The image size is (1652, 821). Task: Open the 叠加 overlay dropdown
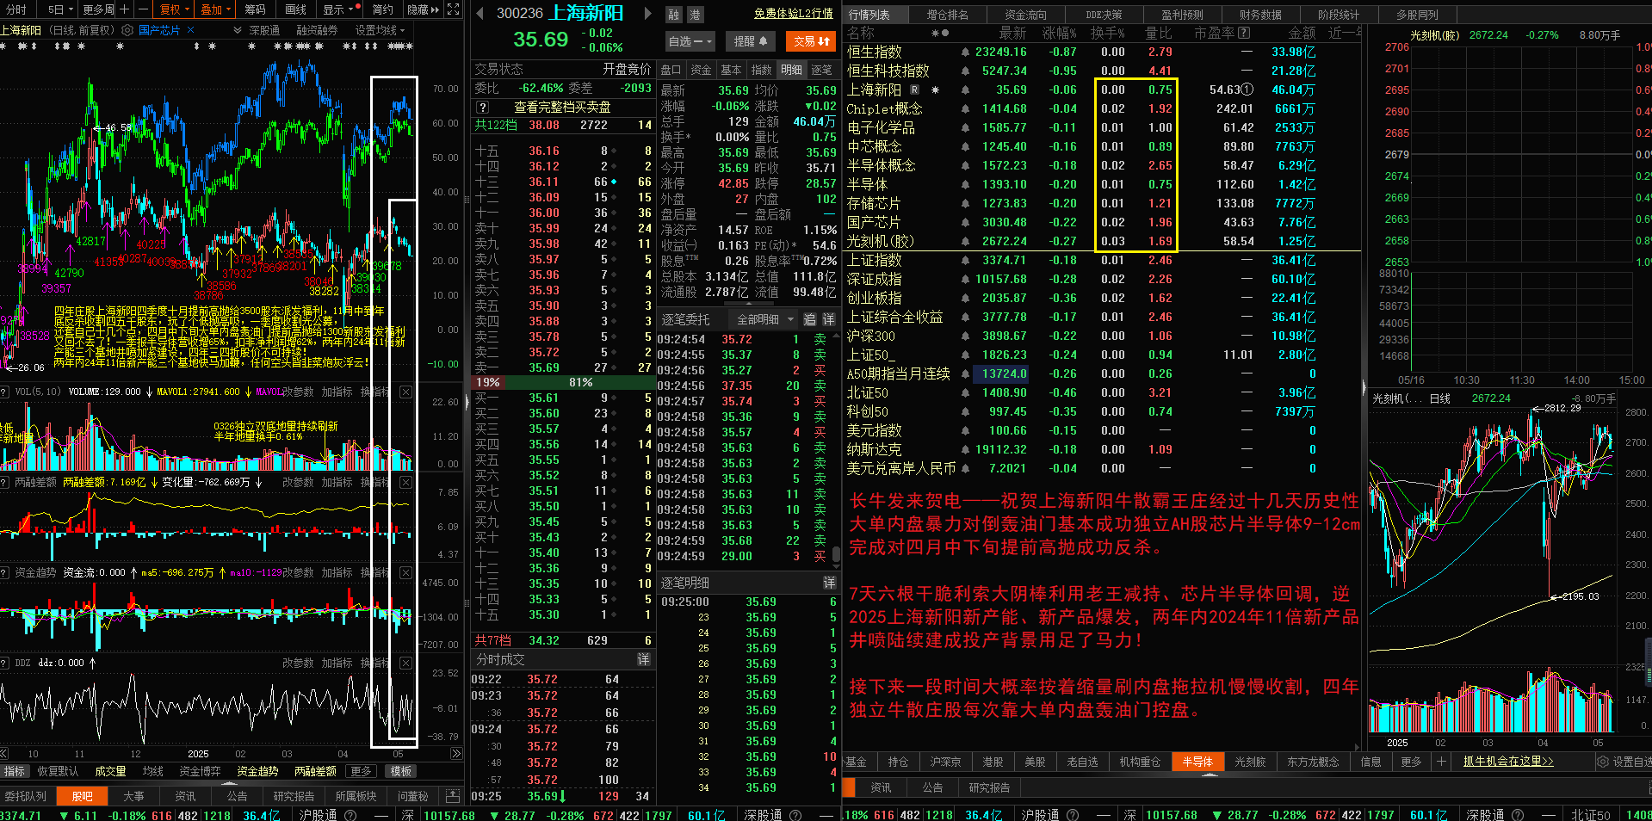215,9
